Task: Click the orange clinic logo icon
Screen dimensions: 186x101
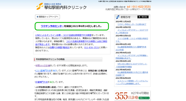Action: pos(40,6)
